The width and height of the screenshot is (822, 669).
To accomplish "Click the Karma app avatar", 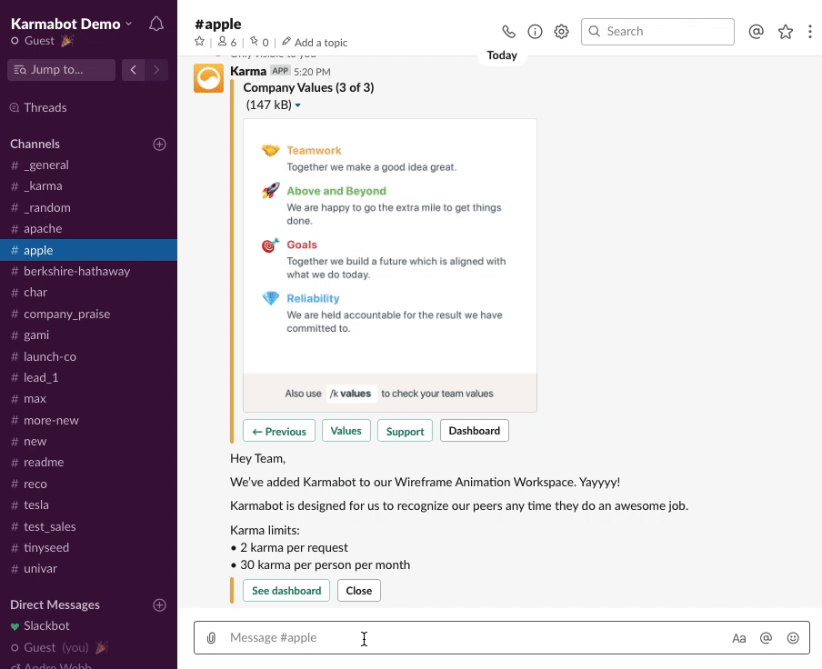I will click(208, 78).
